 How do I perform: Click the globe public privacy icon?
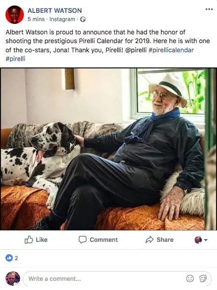(x=83, y=19)
